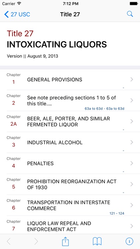140x249 pixels.
Task: Expand chevron for General Provisions chapter
Action: coord(132,79)
